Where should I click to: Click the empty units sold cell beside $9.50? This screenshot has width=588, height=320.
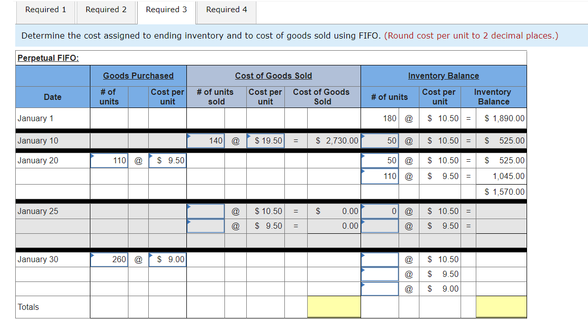(x=205, y=226)
